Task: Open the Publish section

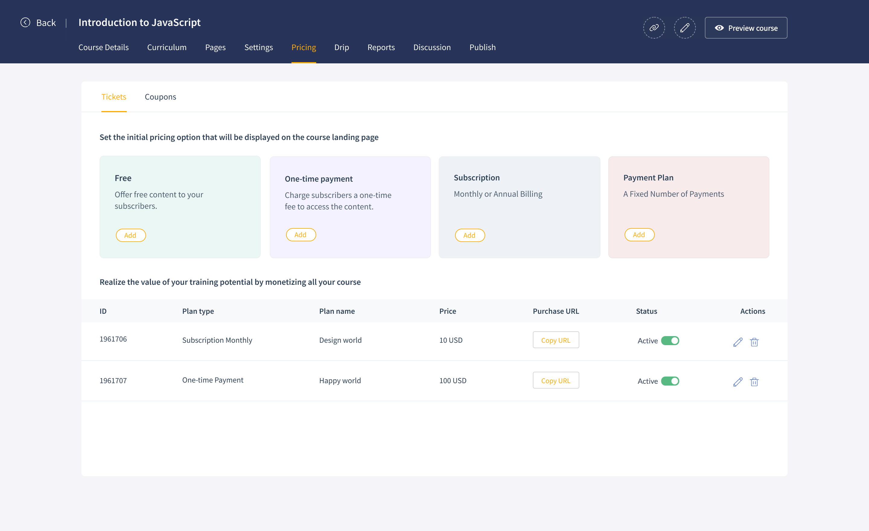Action: click(482, 47)
